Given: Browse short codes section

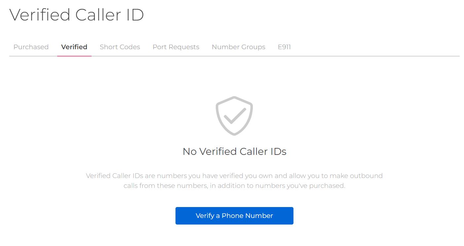Looking at the screenshot, I should [x=120, y=47].
